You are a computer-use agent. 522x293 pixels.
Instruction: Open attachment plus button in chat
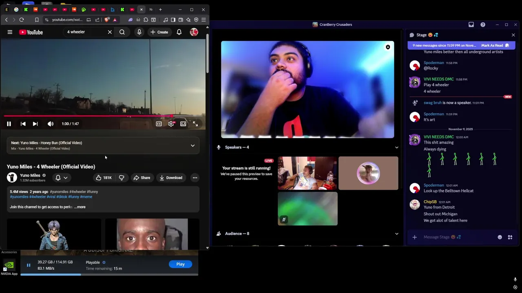(x=414, y=237)
